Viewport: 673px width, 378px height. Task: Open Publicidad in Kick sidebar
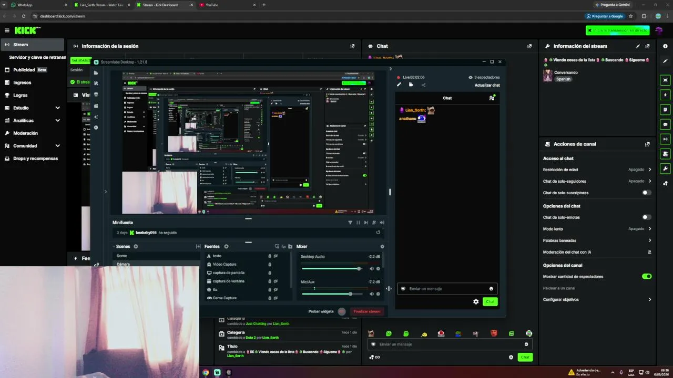[33, 70]
